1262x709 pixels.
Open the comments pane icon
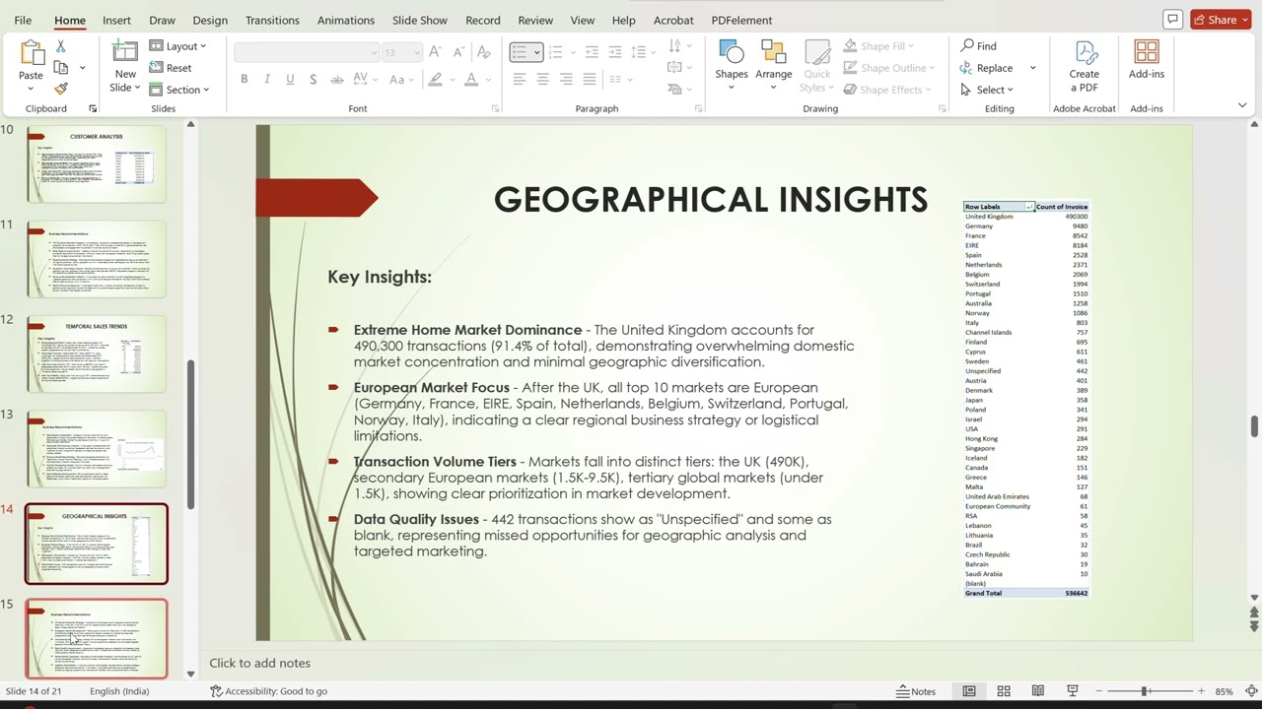[1172, 20]
